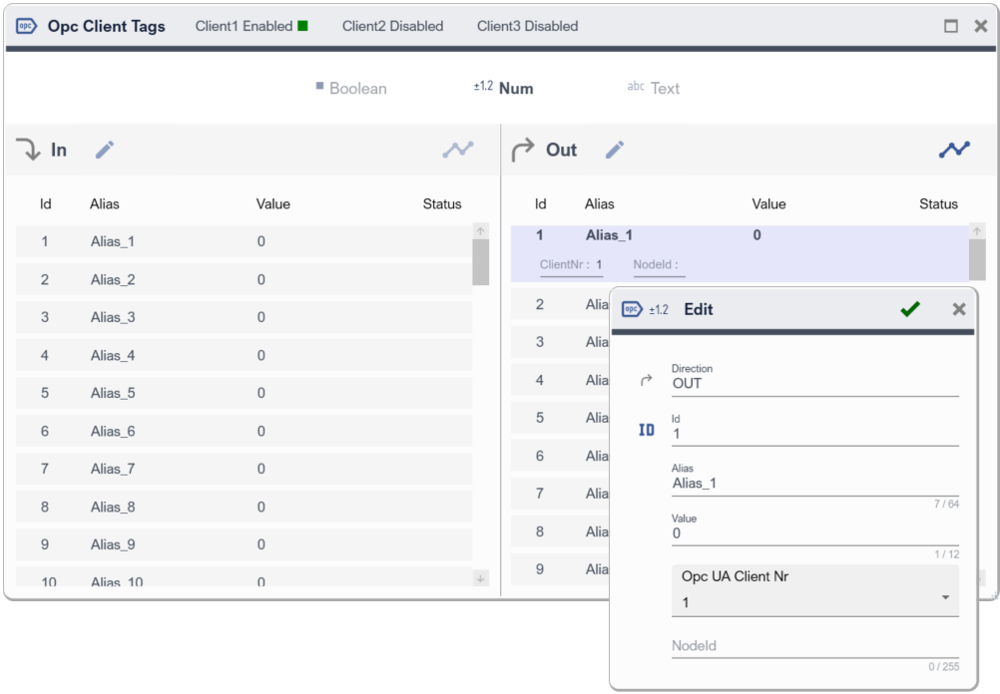Click the NodeId input field
1000x694 pixels.
coord(814,646)
